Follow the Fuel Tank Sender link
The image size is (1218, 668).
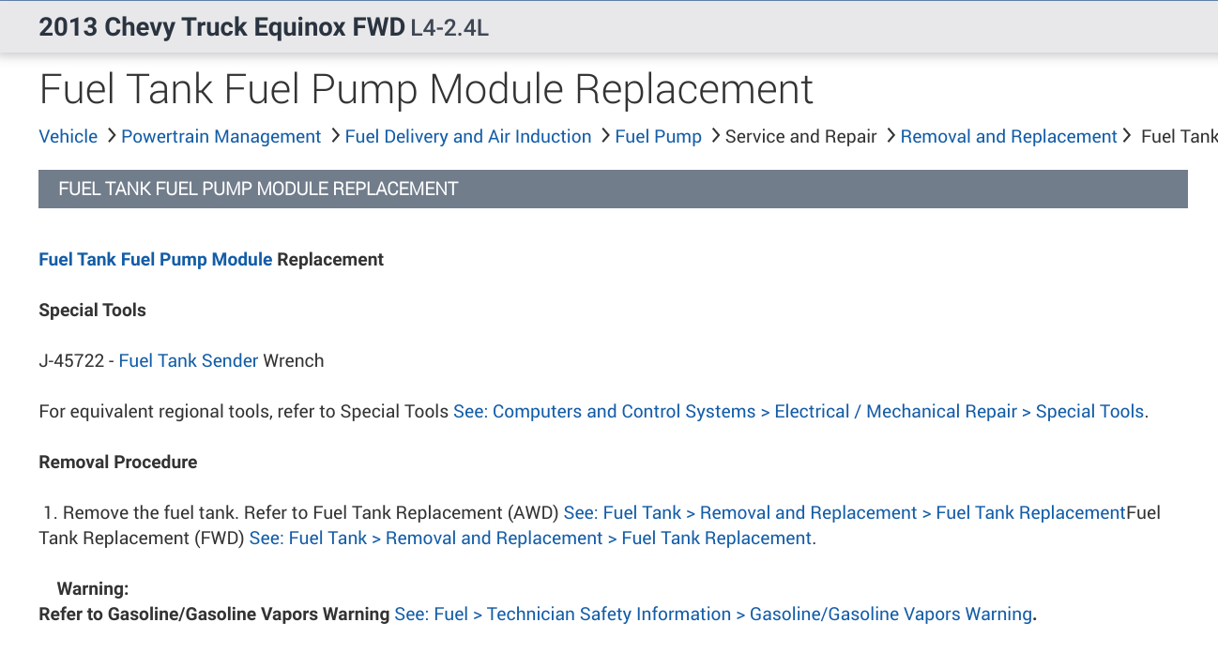pos(188,361)
